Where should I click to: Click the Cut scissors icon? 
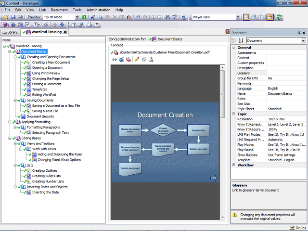(93, 17)
